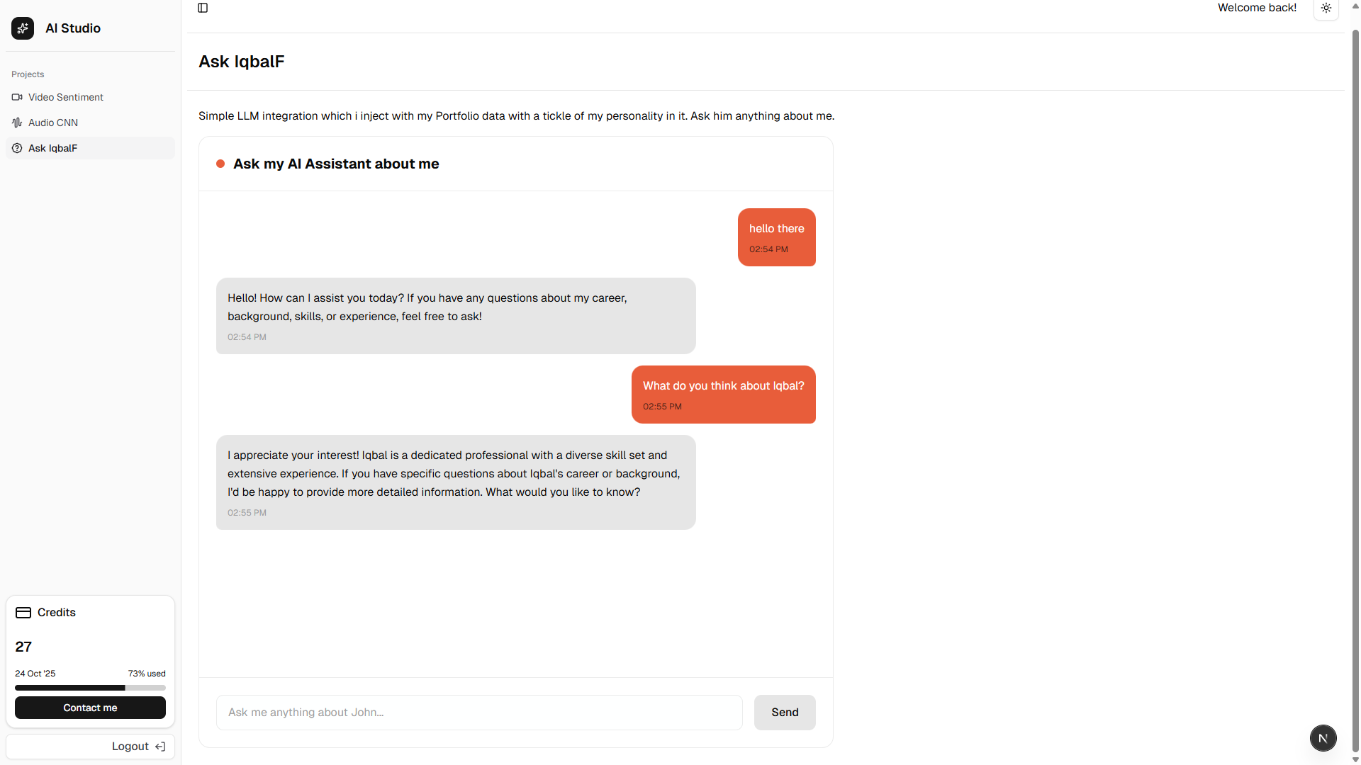Click the Audio CNN waveform icon
The image size is (1361, 765).
(17, 123)
